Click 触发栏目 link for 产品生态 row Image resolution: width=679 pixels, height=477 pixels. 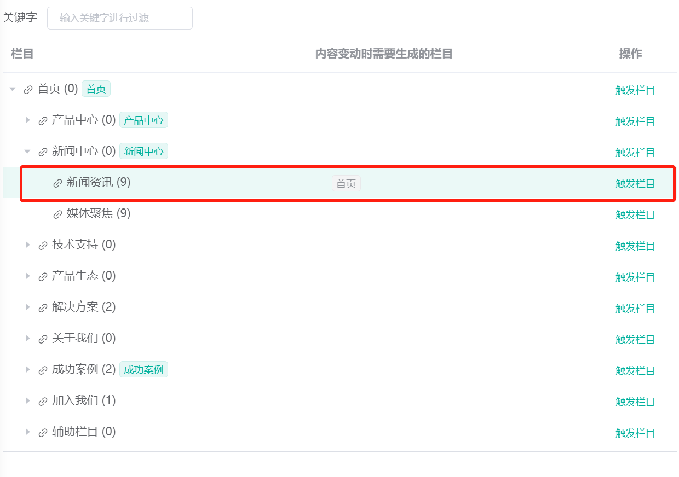pyautogui.click(x=635, y=277)
